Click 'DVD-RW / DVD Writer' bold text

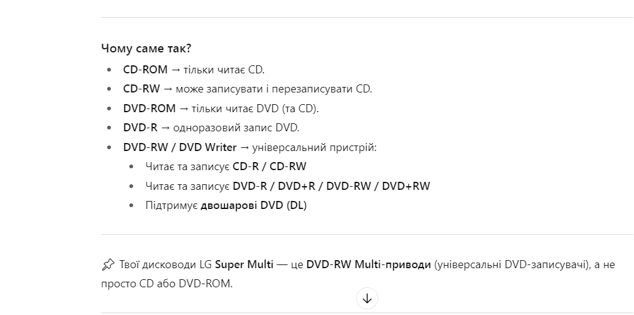[x=180, y=147]
